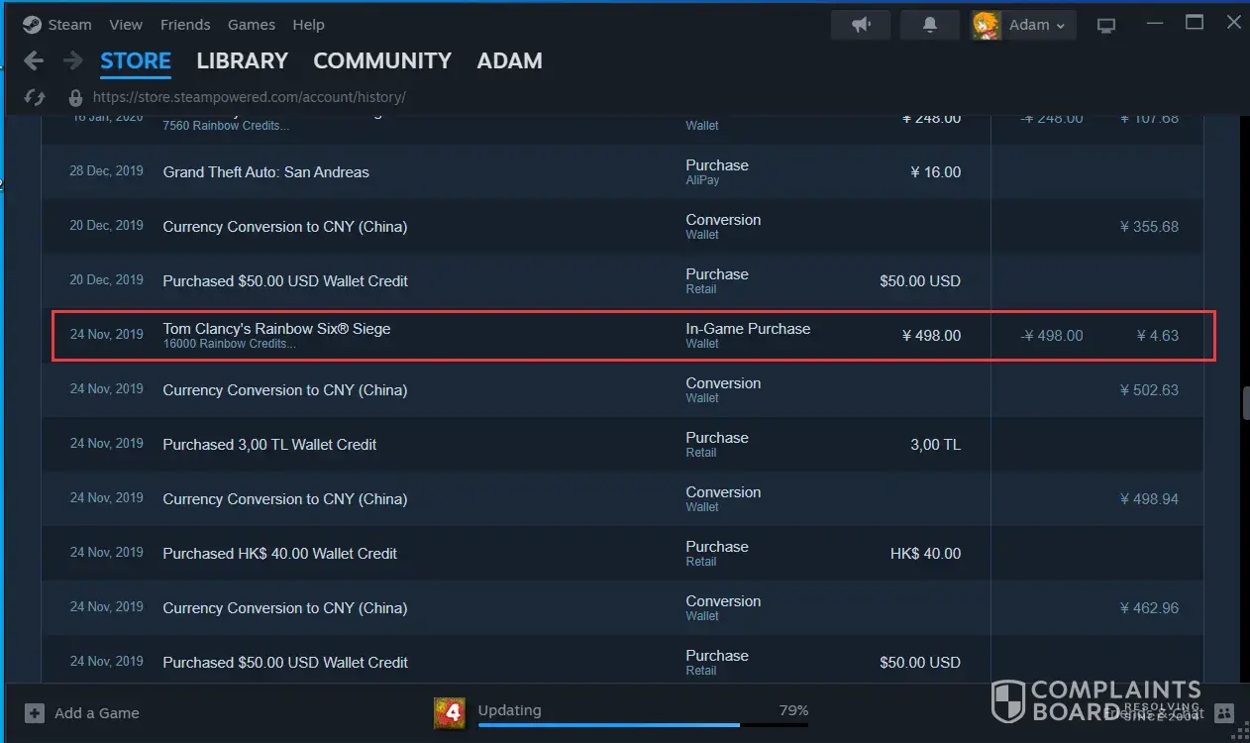Reload the page with refresh icon

click(x=34, y=97)
